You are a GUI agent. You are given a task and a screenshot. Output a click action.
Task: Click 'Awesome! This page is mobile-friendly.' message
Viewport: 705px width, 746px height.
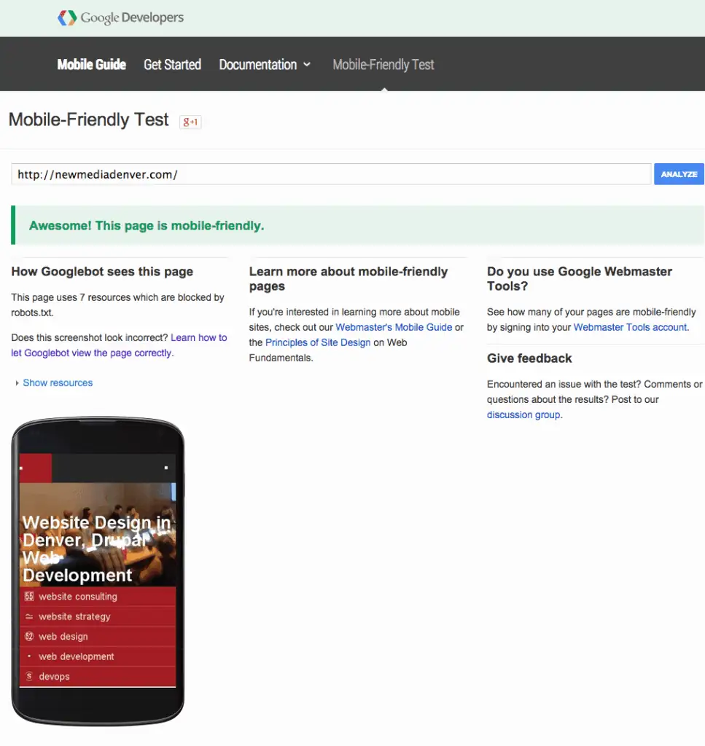(147, 226)
